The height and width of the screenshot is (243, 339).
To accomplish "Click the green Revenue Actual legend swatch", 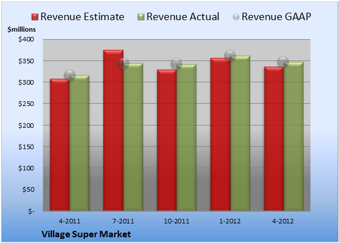I will click(141, 17).
